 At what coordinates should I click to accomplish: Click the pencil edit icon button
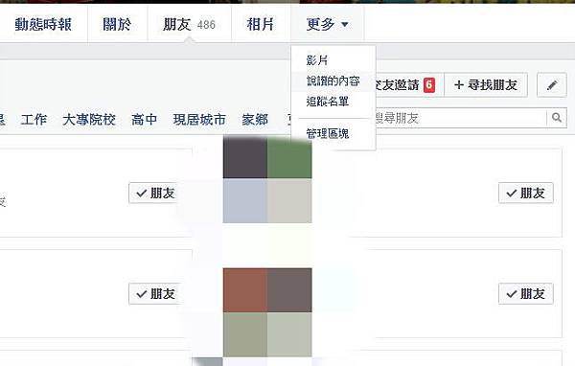coord(552,85)
